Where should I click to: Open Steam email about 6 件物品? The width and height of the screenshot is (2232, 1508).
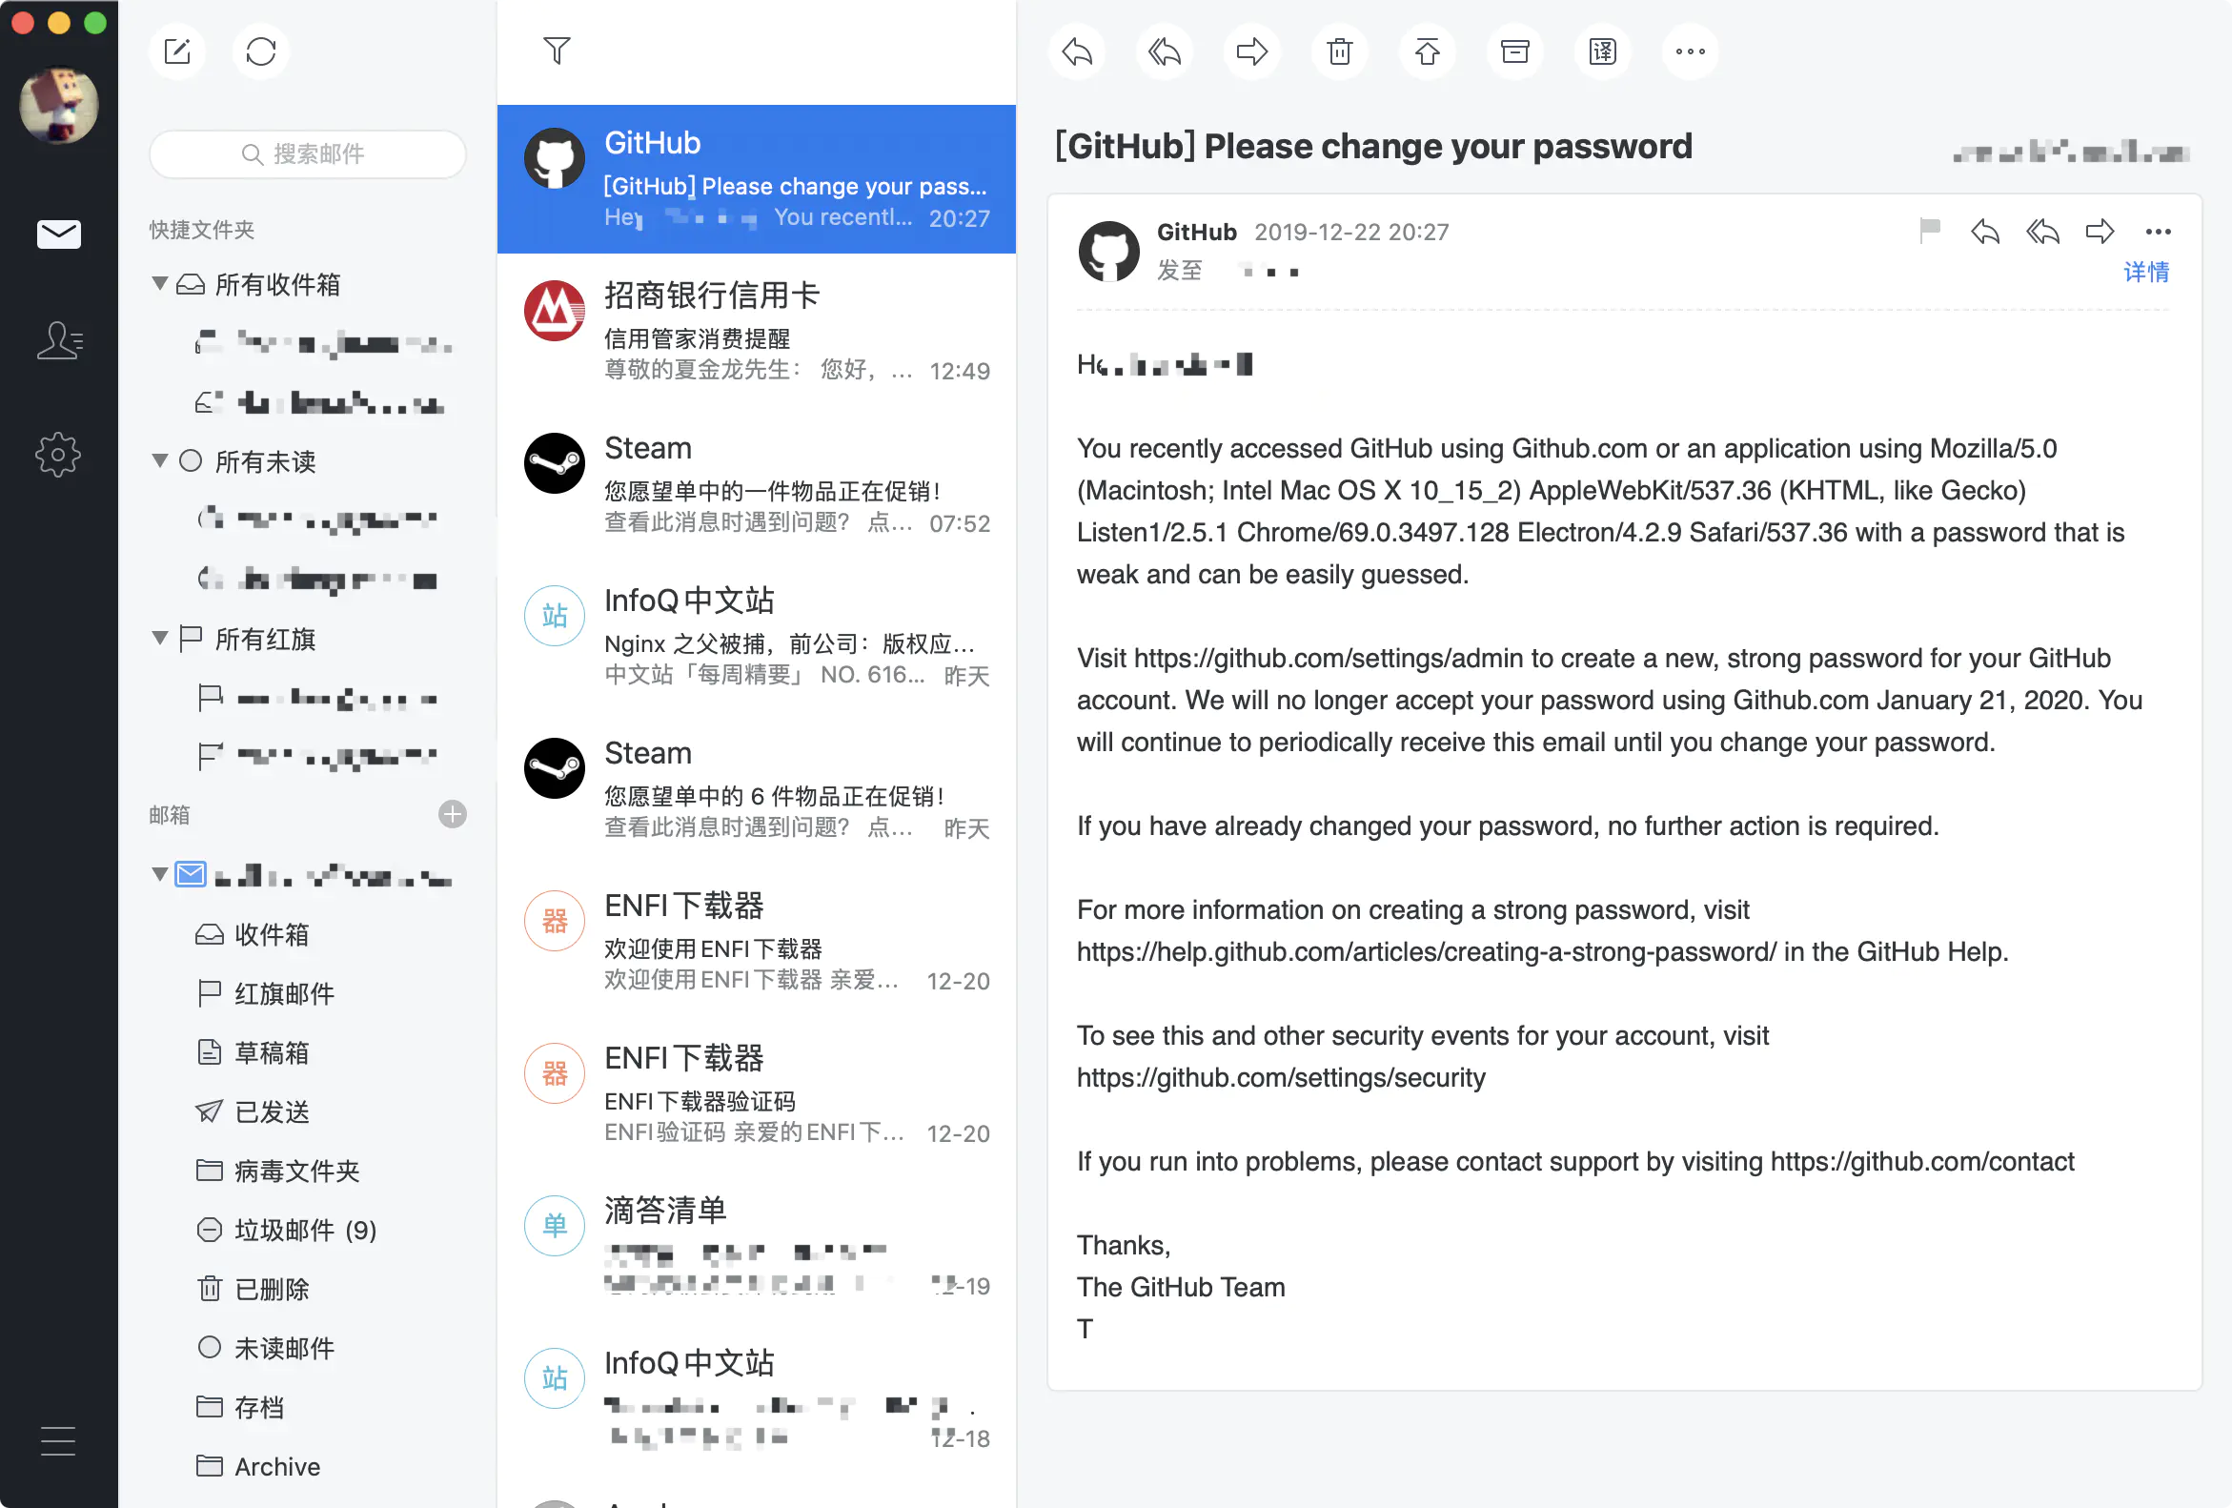757,788
